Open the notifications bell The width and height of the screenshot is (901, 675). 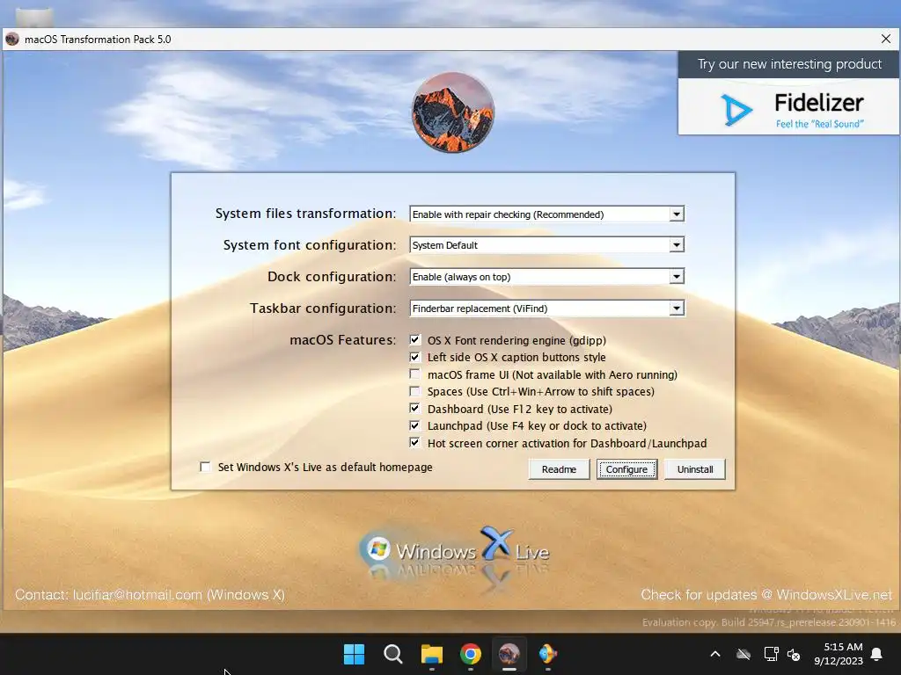(877, 654)
